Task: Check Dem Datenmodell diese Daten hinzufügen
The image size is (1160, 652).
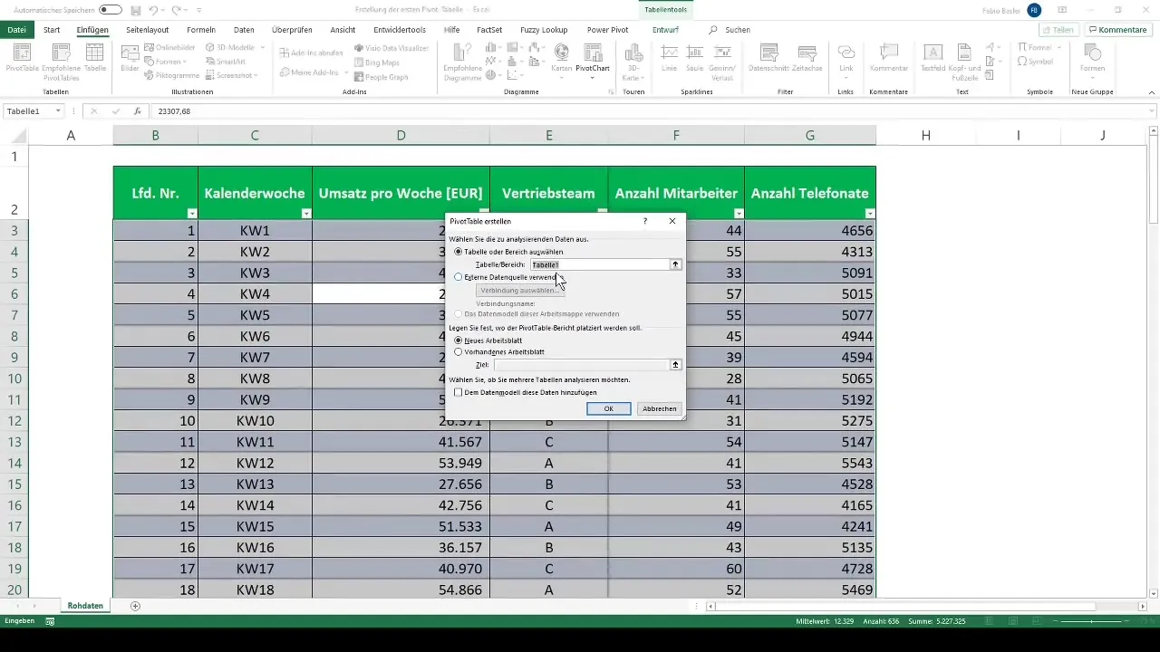Action: tap(459, 392)
